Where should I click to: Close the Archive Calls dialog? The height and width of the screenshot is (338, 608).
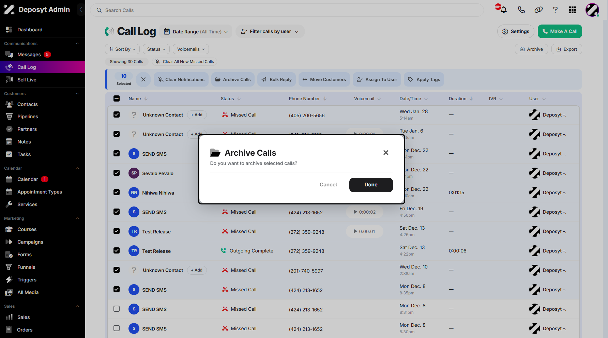386,153
